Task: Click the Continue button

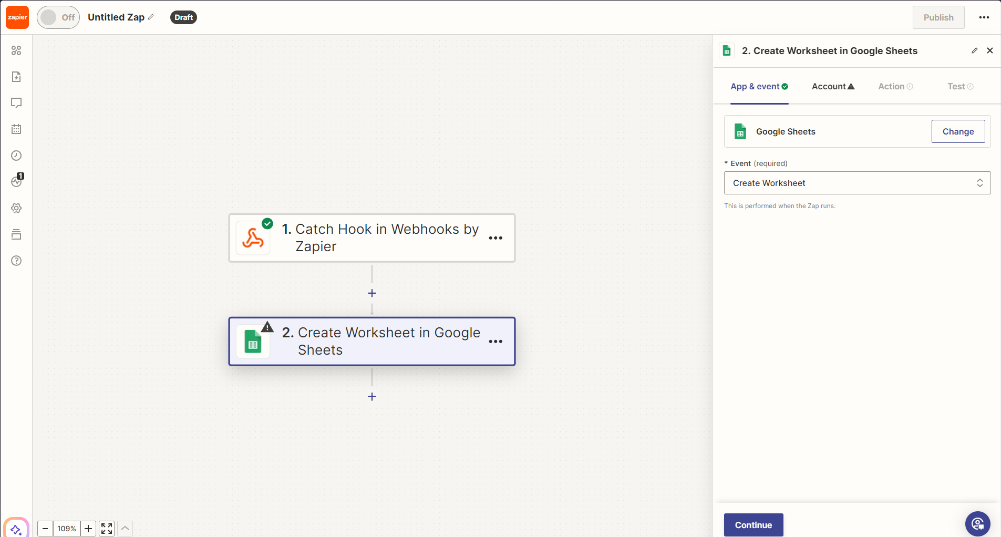Action: (752, 524)
